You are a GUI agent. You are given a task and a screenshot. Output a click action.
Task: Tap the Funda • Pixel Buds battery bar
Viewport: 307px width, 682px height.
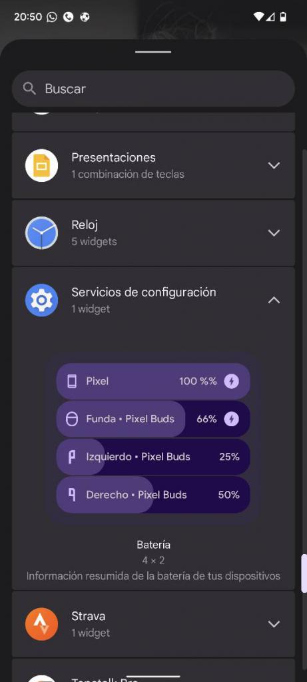click(153, 419)
